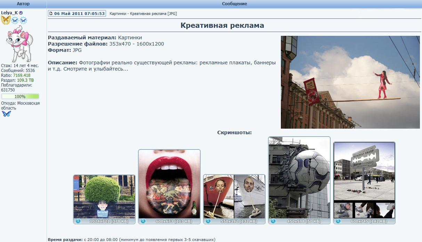The width and height of the screenshot is (422, 242).
Task: Click the Раздаваемый материал: Картинки line
Action: [x=95, y=38]
